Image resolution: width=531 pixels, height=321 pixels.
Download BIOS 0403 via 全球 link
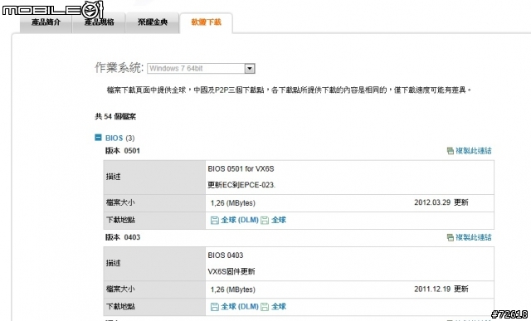click(279, 307)
